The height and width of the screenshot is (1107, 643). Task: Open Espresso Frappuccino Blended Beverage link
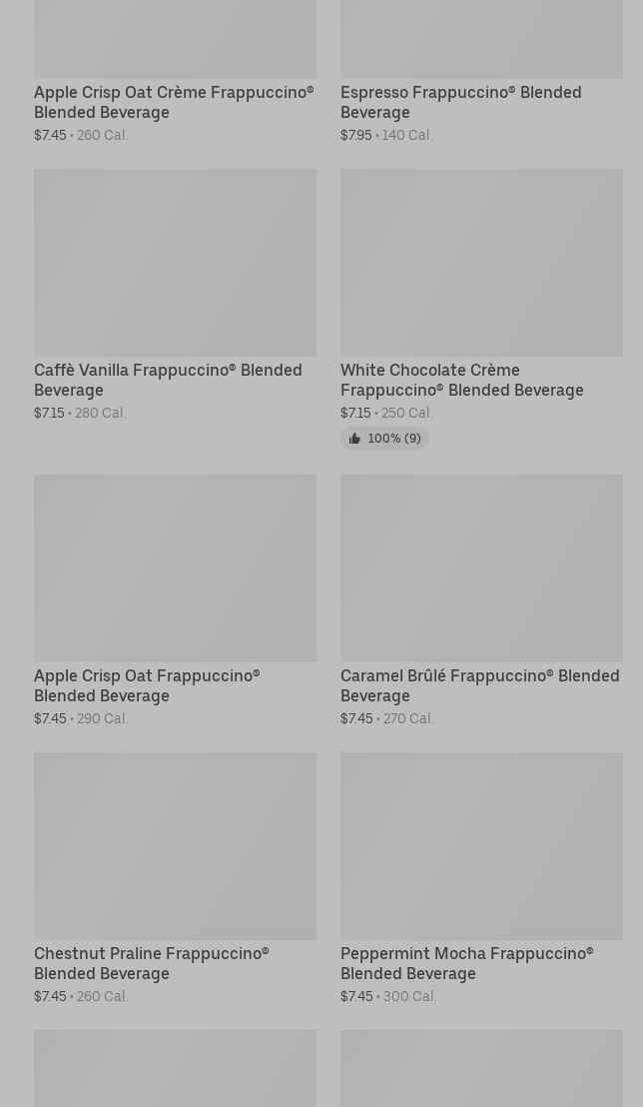(x=460, y=102)
